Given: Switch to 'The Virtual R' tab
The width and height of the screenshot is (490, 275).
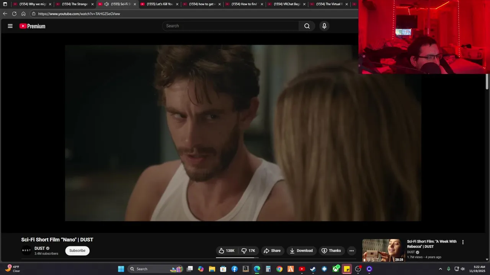Looking at the screenshot, I should point(329,4).
